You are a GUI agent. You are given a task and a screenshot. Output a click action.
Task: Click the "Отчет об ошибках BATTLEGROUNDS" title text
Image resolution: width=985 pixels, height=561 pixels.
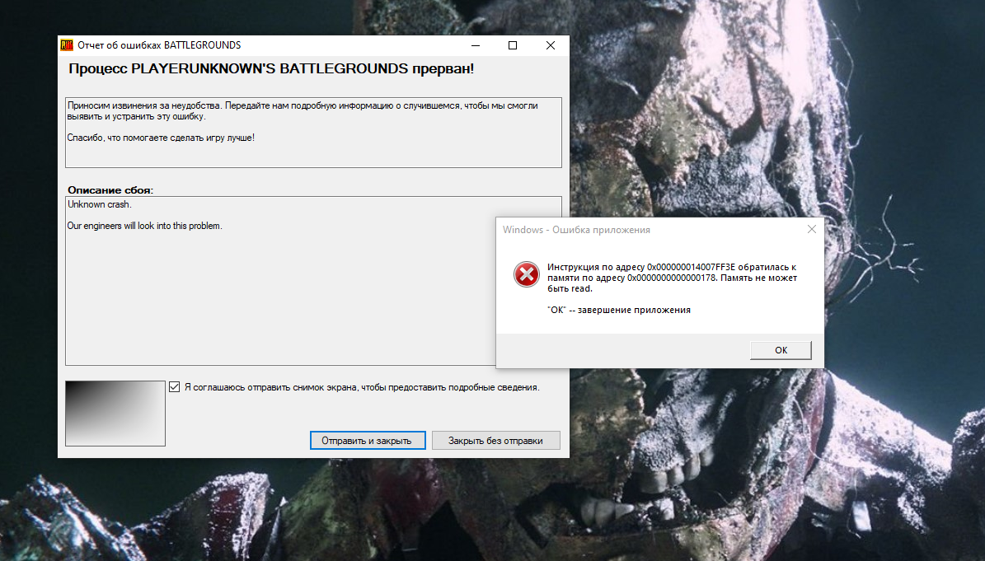(159, 45)
